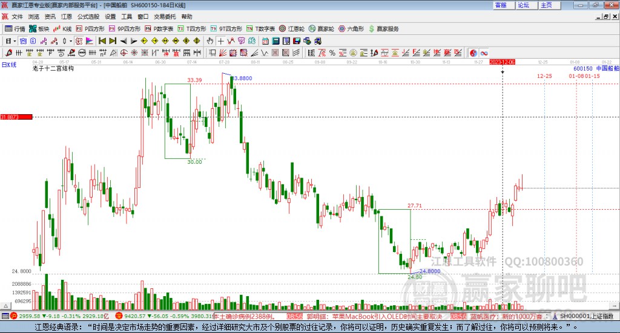Click the 论坛 forum button

527,5
